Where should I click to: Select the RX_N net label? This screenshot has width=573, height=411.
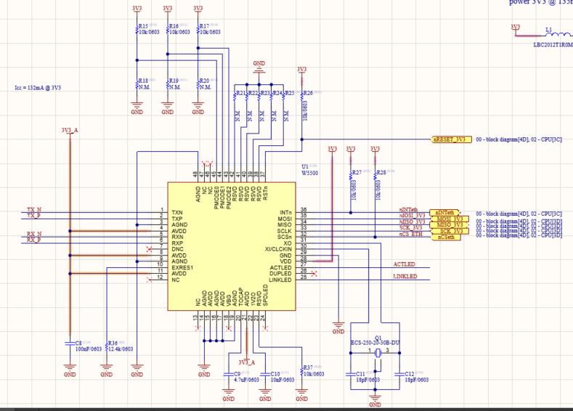34,234
